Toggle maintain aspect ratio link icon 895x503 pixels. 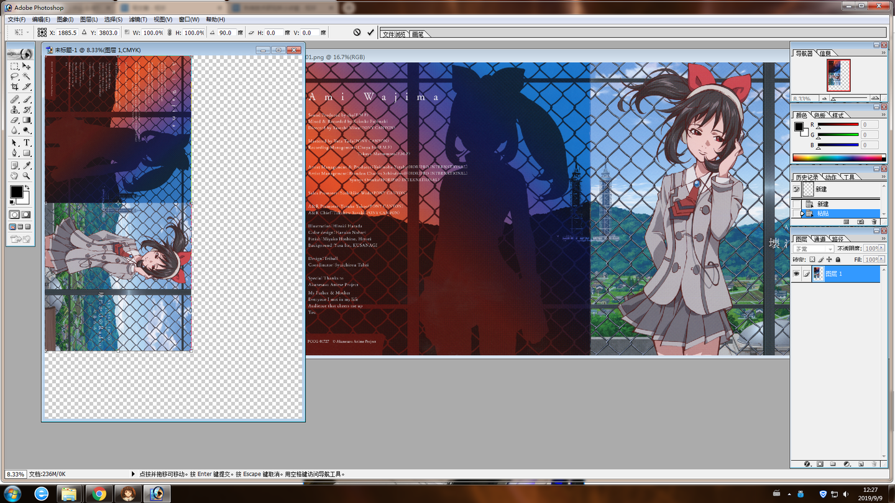170,32
